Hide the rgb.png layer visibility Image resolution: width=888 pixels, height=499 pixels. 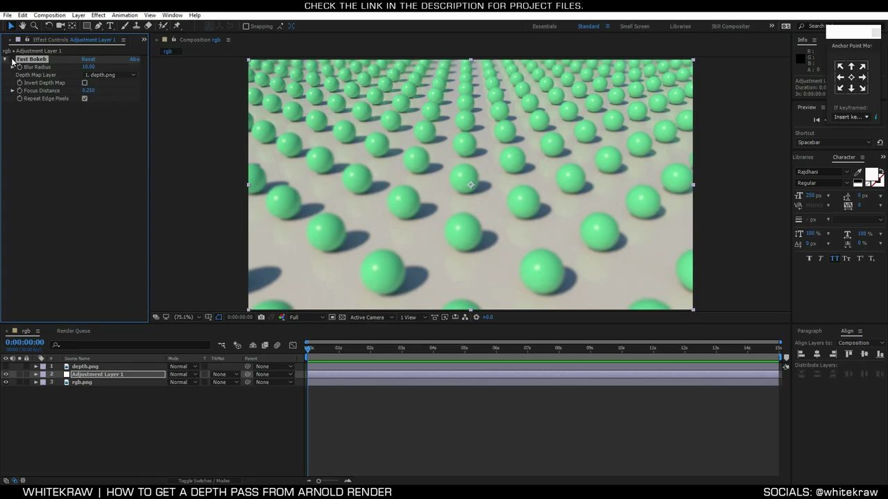[6, 382]
